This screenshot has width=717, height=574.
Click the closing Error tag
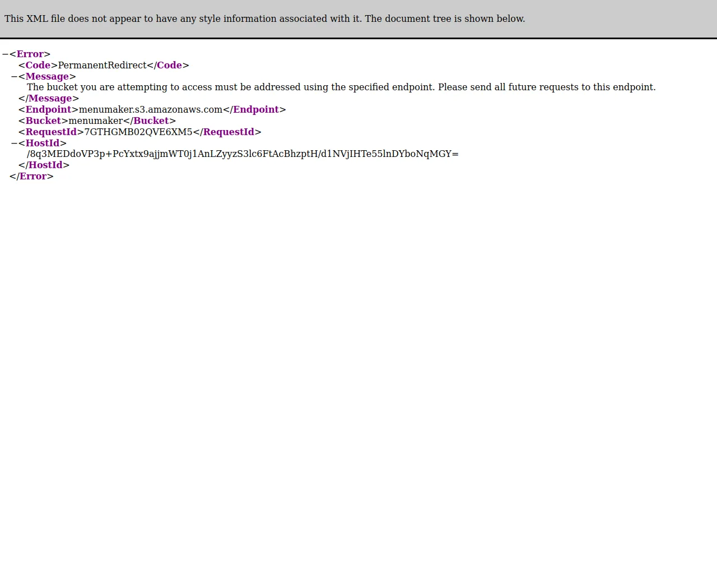(31, 177)
